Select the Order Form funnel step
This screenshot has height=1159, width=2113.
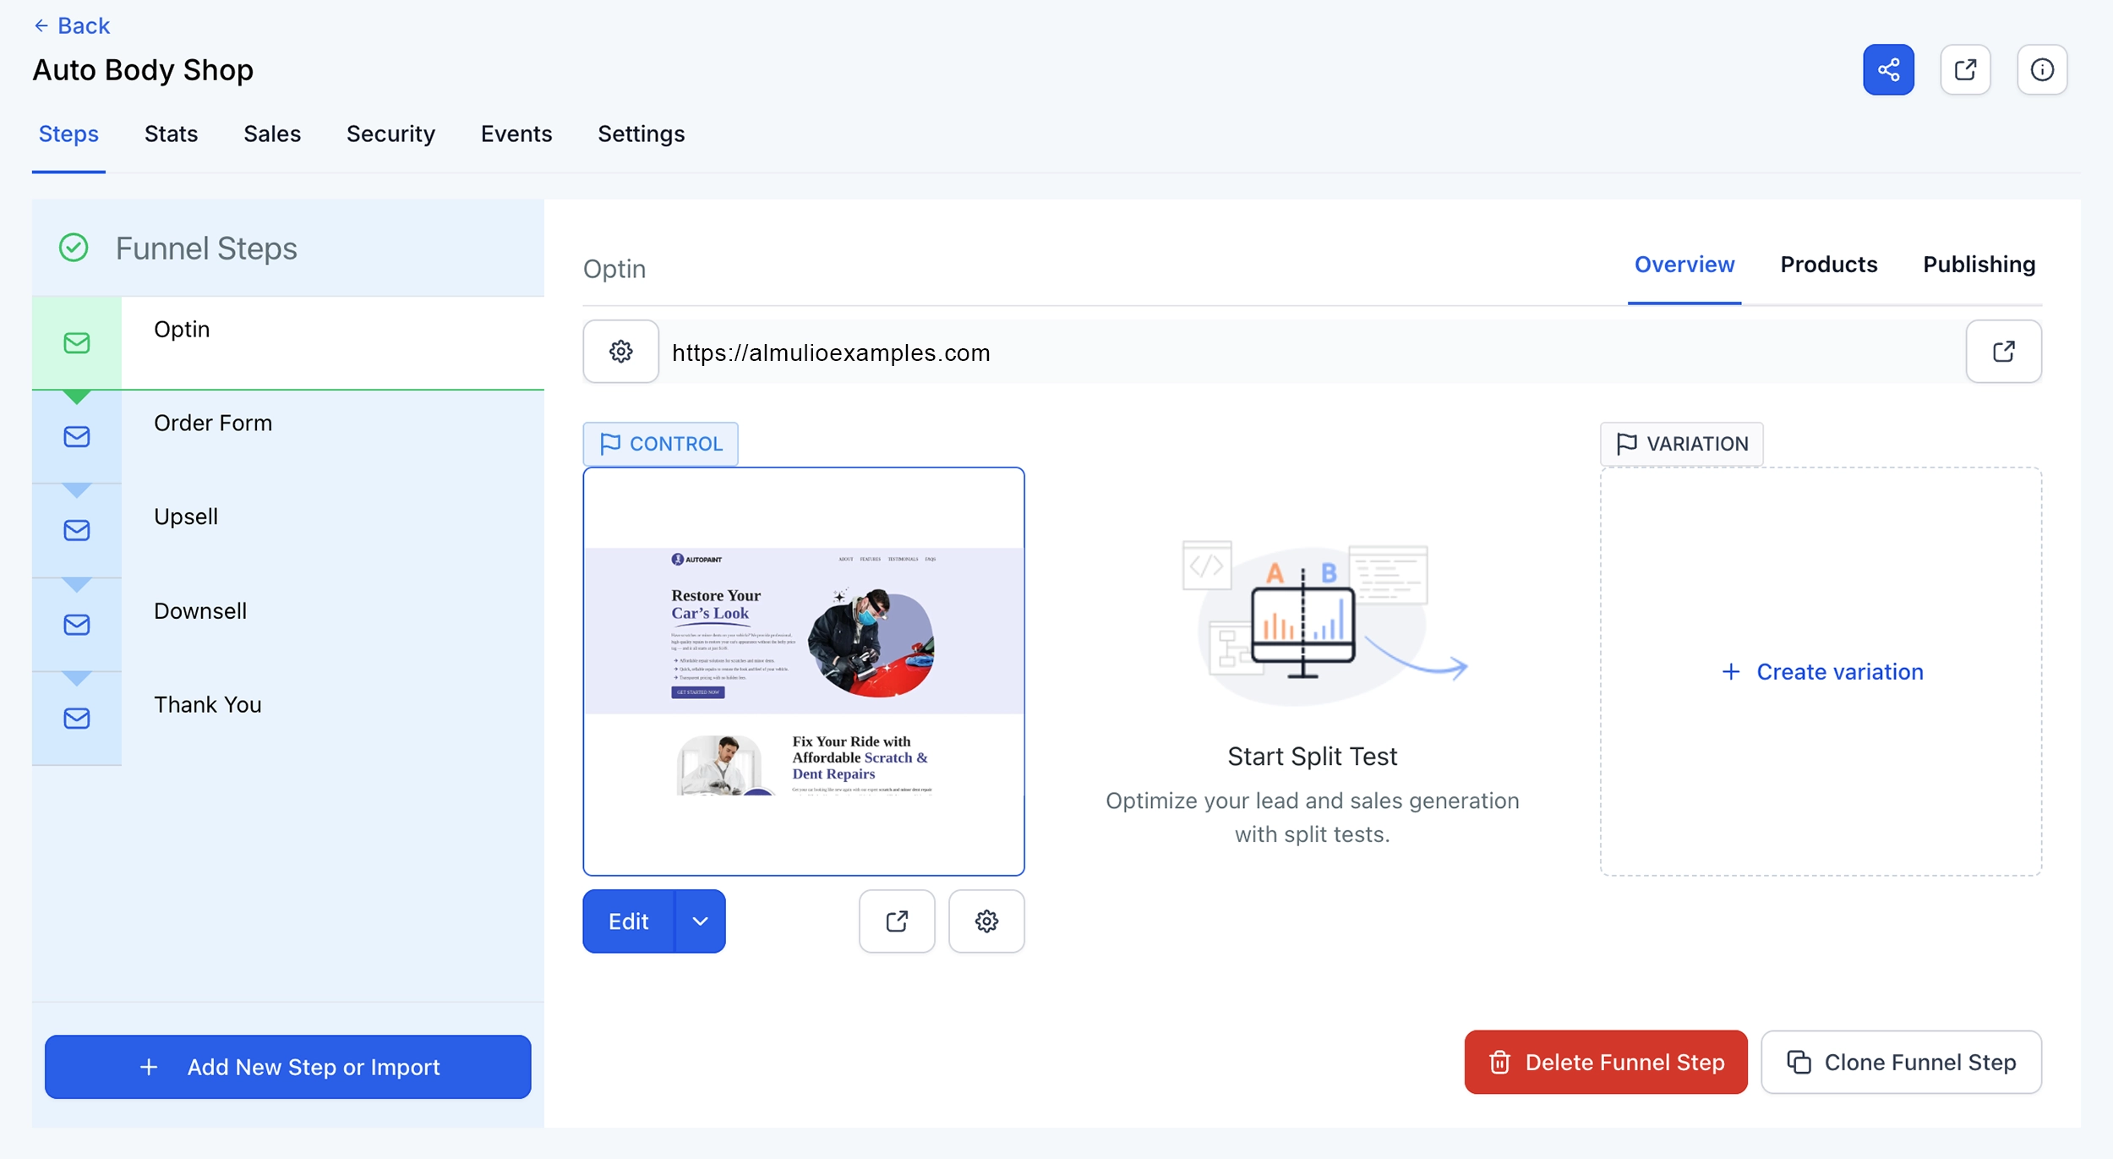tap(288, 436)
